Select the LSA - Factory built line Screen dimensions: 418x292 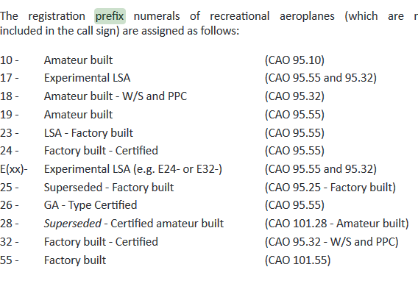(x=88, y=132)
